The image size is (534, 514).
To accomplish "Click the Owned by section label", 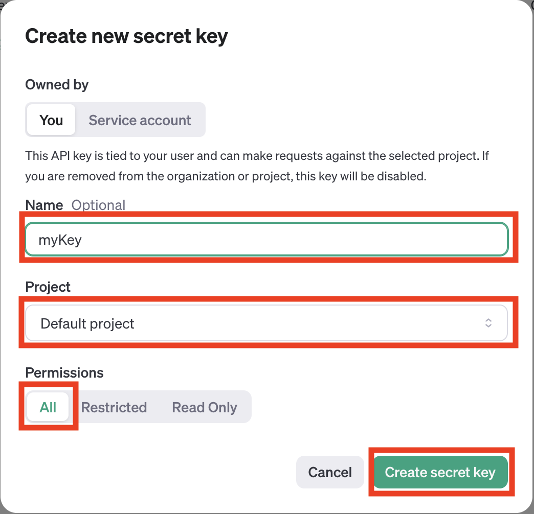I will pos(57,85).
